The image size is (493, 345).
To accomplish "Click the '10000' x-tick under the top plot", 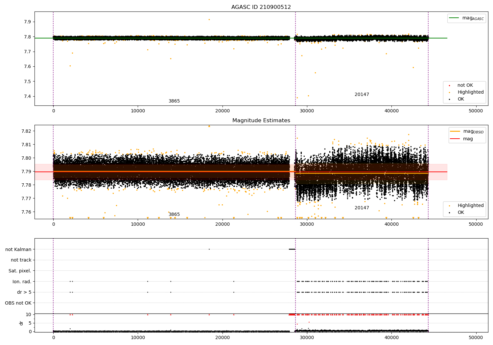I will click(138, 111).
